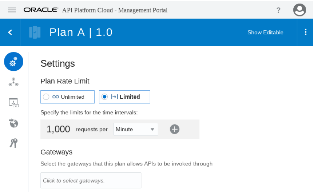The height and width of the screenshot is (192, 313).
Task: Go back using the left chevron arrow
Action: pyautogui.click(x=10, y=32)
